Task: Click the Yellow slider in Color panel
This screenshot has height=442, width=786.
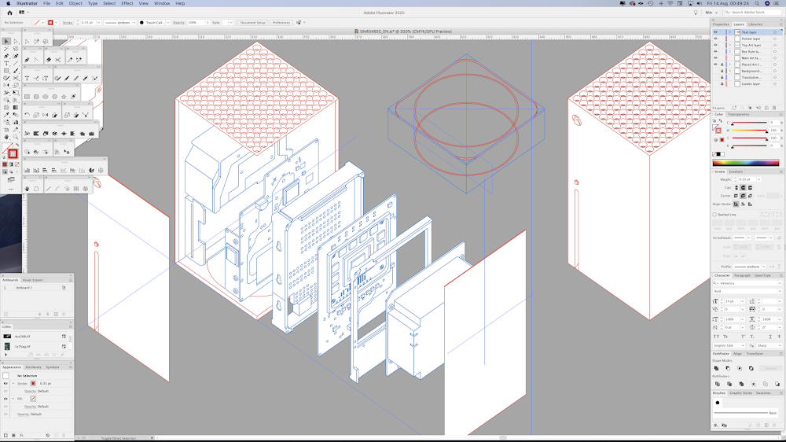Action: 749,138
